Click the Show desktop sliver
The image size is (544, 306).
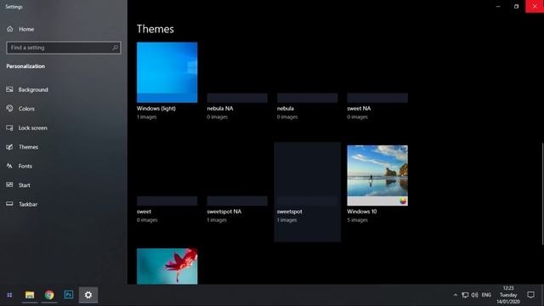click(542, 295)
